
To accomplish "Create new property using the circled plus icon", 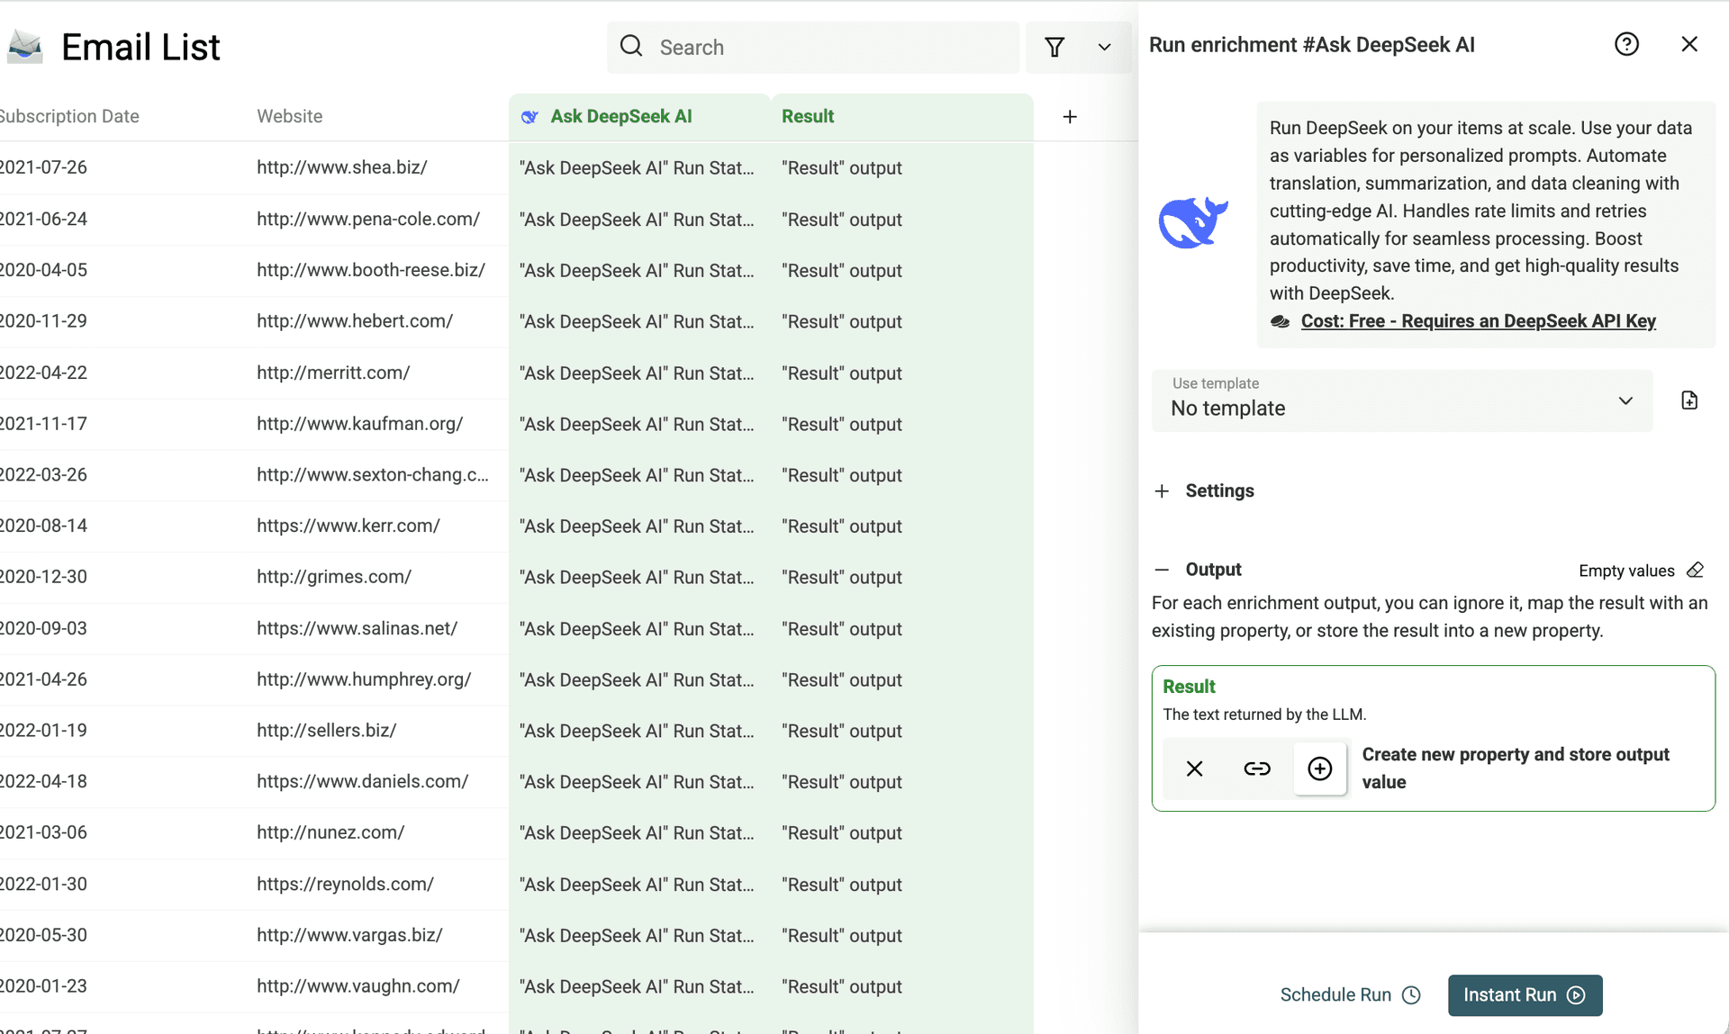I will (1319, 769).
